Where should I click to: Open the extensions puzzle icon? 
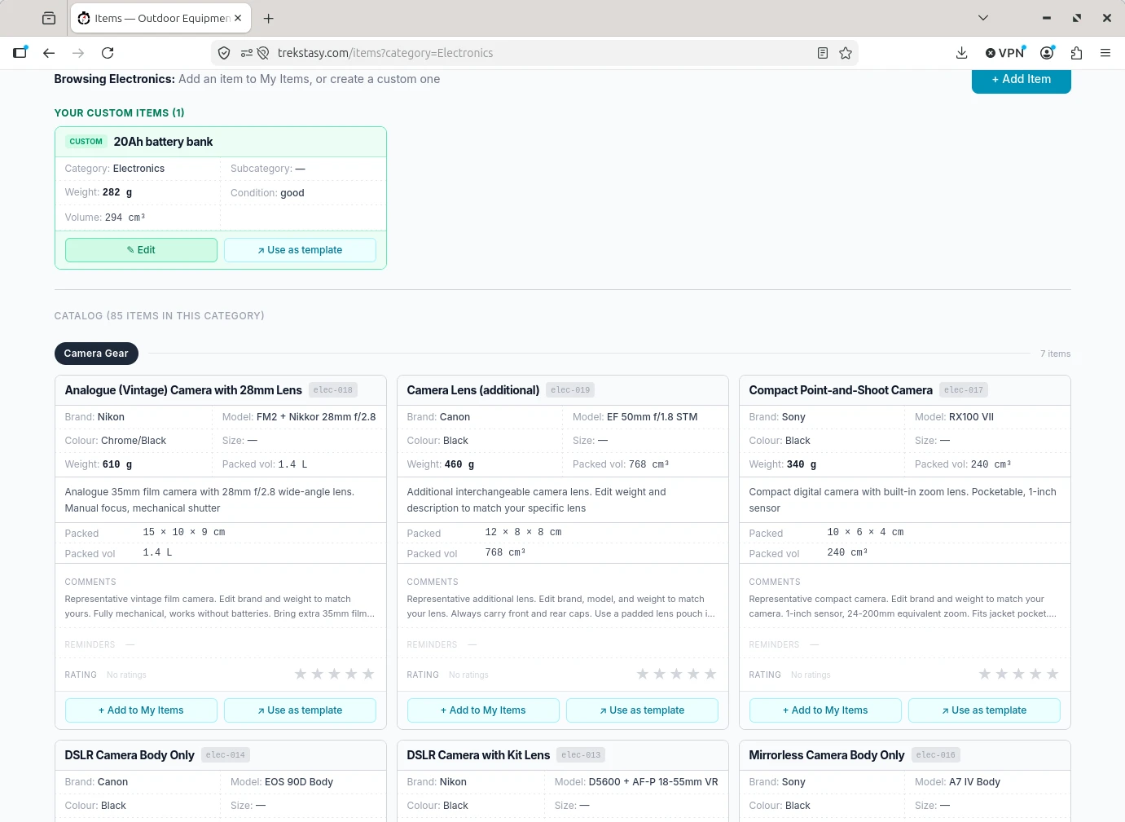pos(1076,53)
